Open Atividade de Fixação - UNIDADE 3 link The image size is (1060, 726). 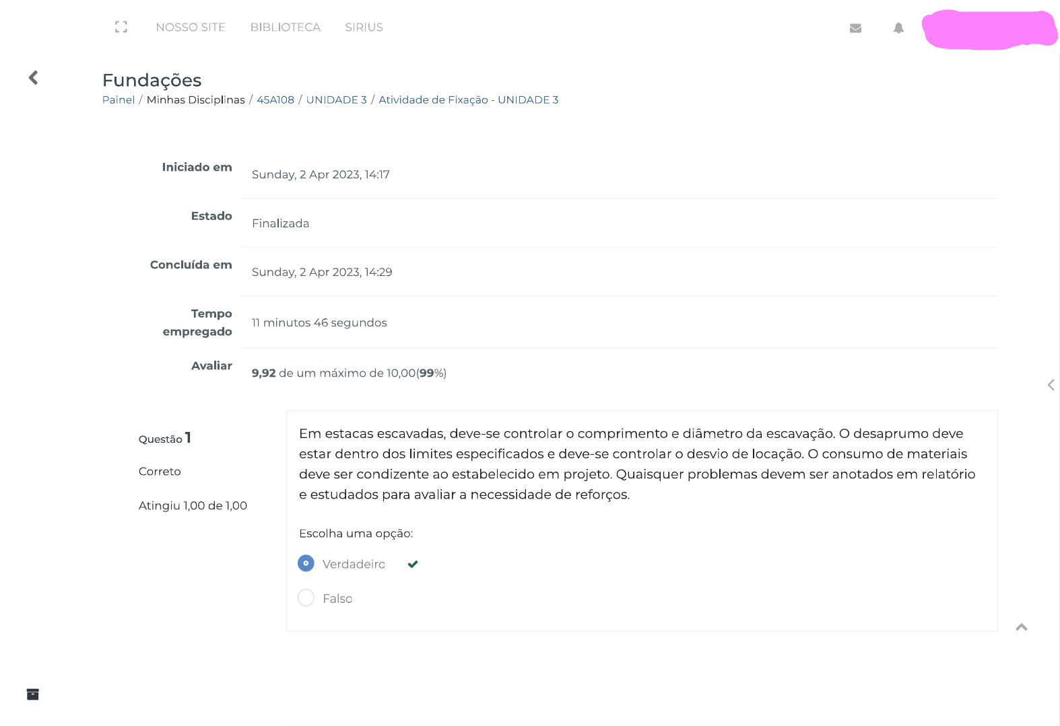click(469, 100)
